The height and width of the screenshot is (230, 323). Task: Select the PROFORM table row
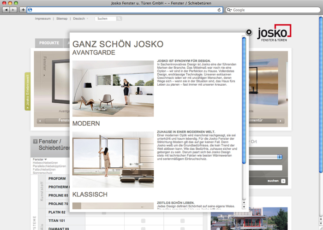click(57, 178)
